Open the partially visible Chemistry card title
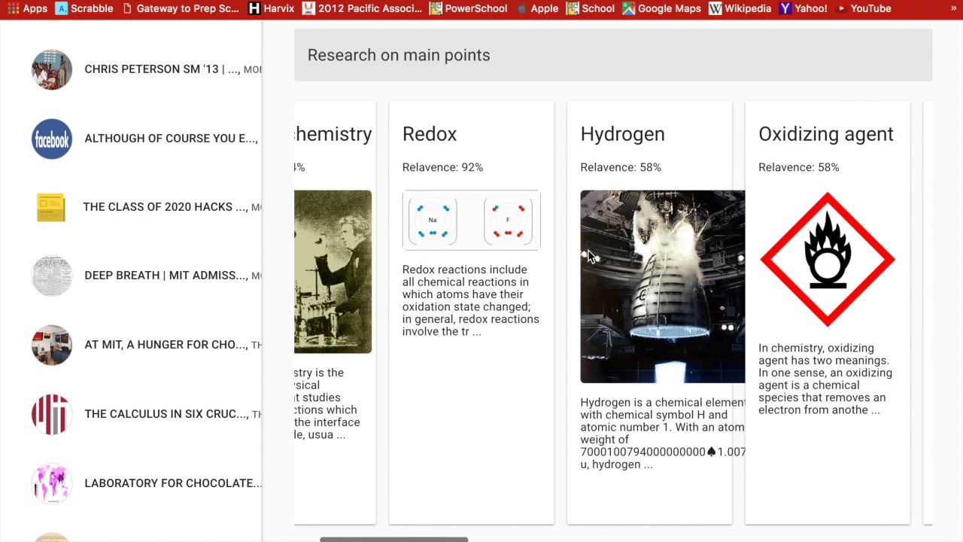The image size is (963, 542). pyautogui.click(x=333, y=134)
